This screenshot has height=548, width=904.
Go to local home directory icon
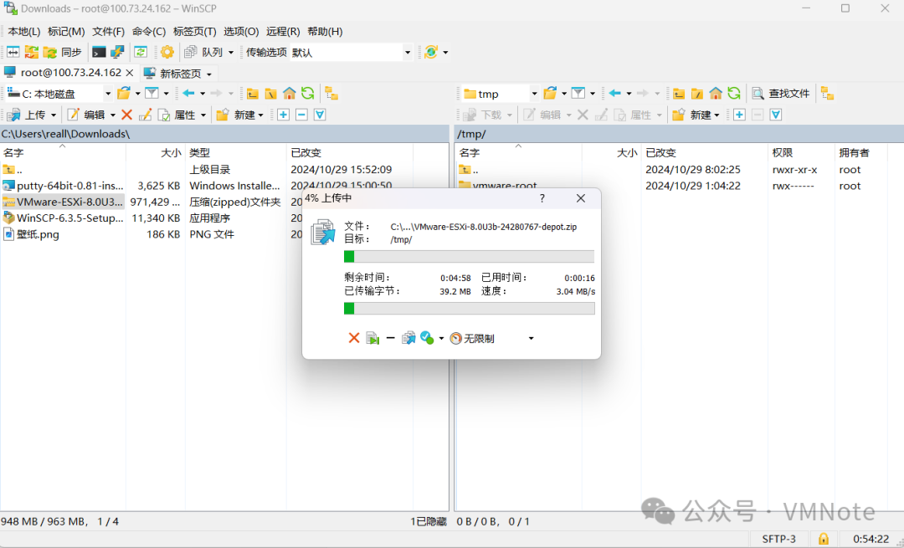pos(290,94)
